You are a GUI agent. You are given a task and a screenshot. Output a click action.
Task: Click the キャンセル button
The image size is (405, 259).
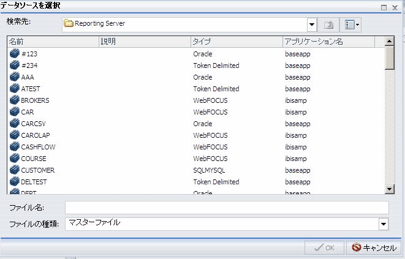tap(374, 248)
